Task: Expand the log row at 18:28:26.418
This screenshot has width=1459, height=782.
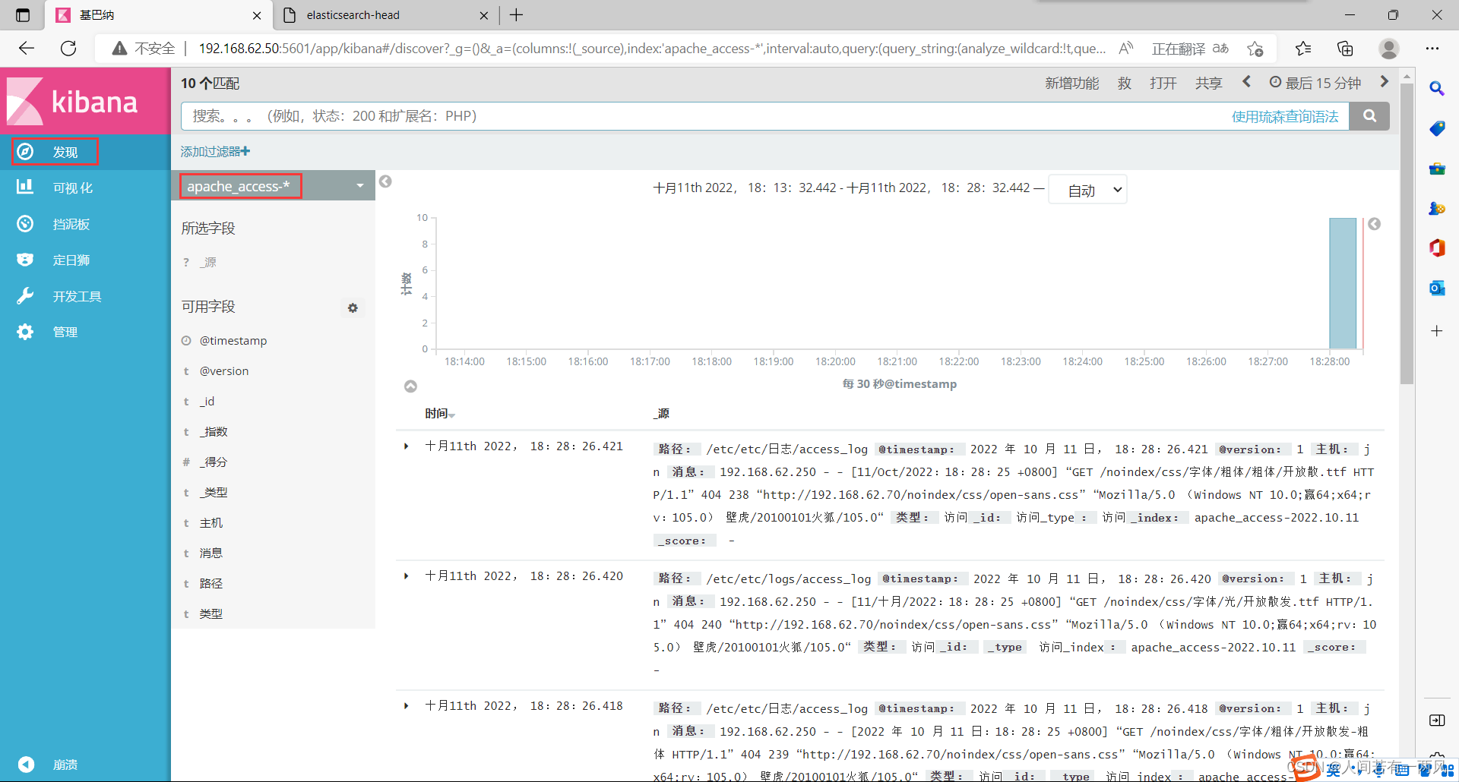Action: coord(407,706)
